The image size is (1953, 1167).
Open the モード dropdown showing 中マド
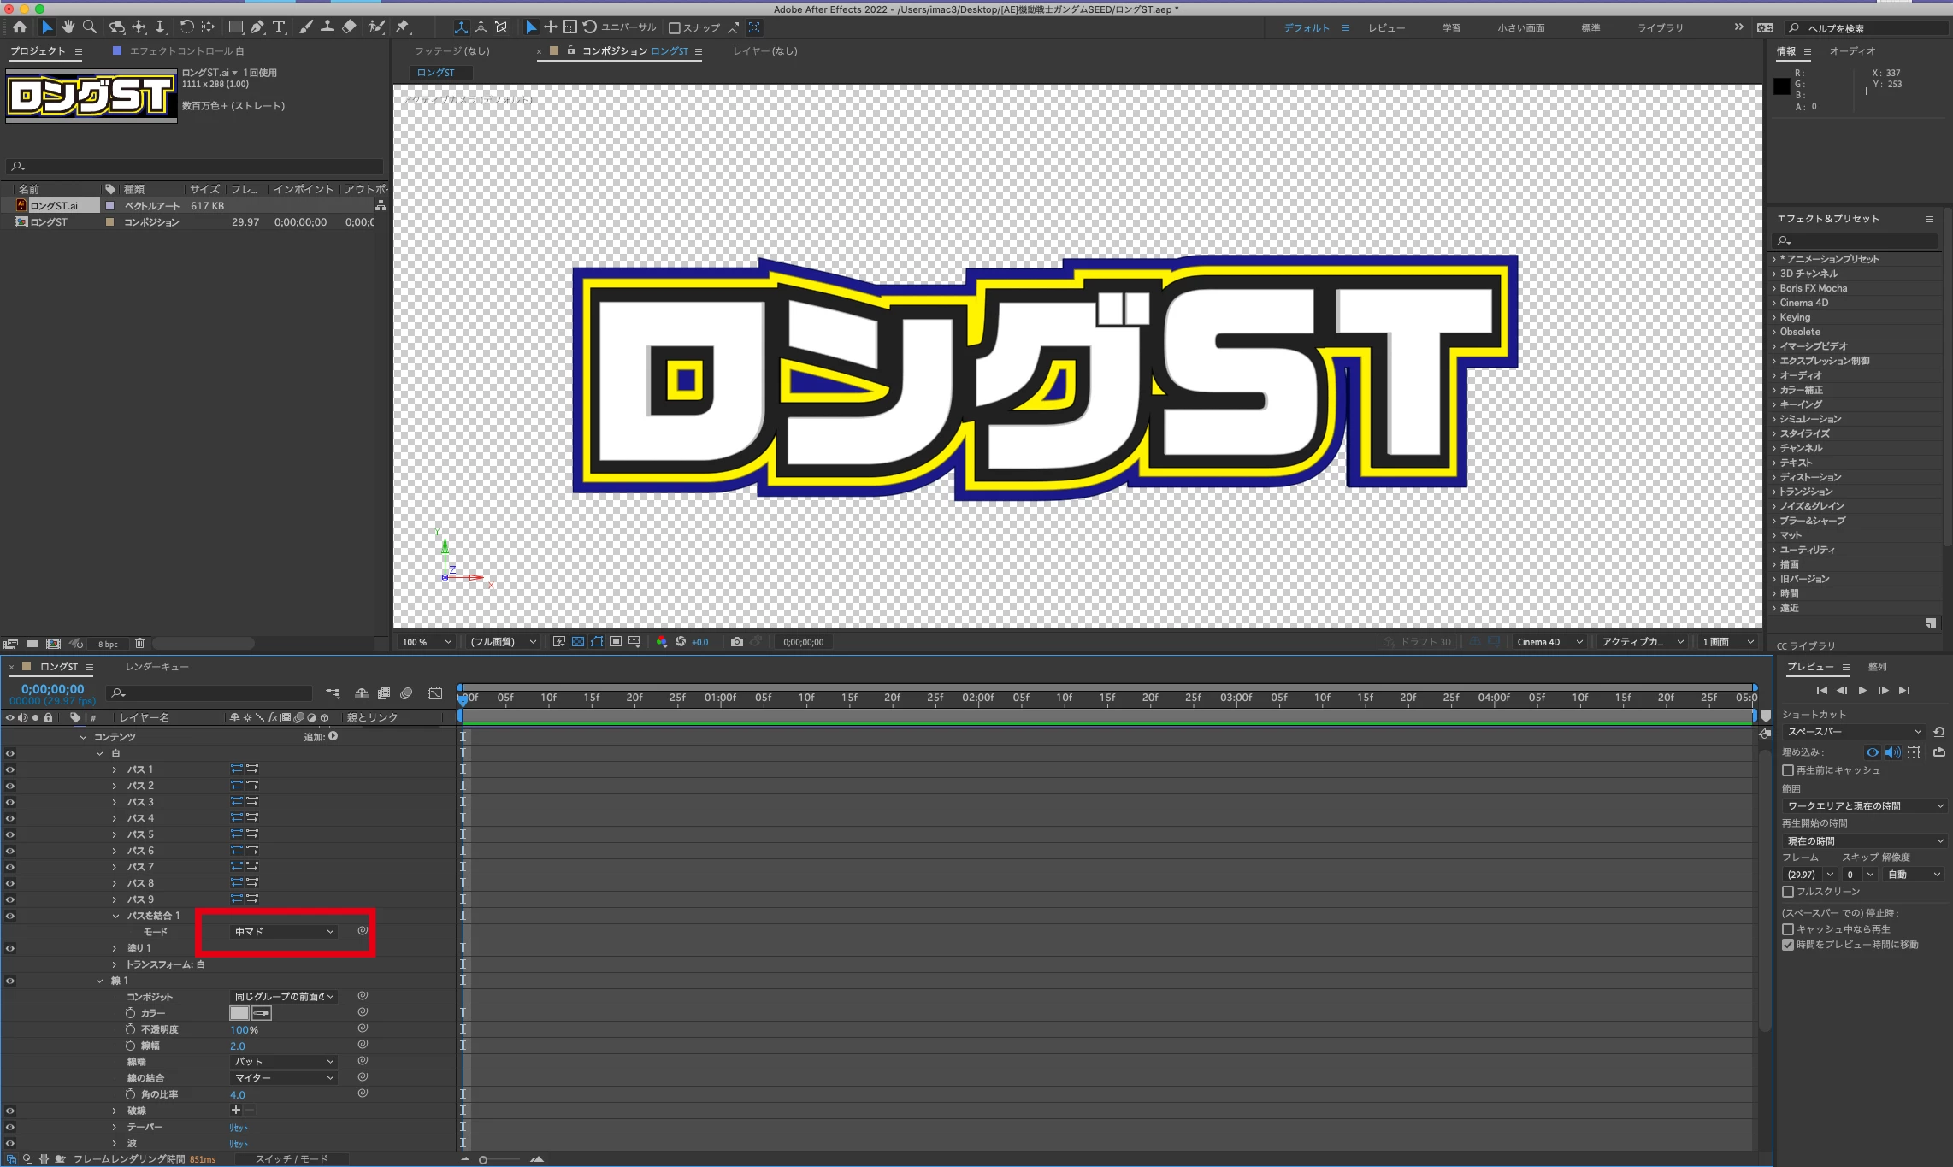[283, 932]
